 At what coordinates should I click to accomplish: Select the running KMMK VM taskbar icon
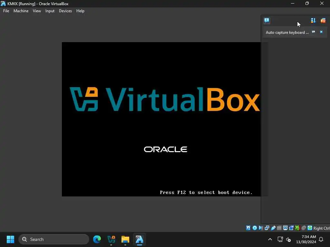click(x=139, y=239)
